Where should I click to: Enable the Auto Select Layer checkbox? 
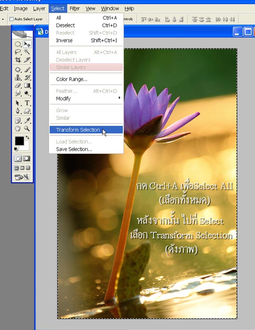pos(12,19)
